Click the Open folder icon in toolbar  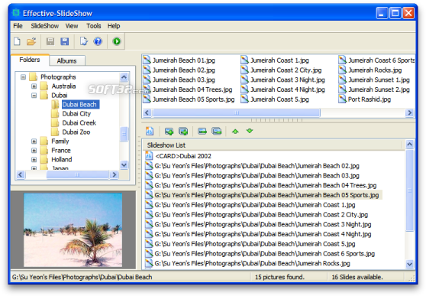click(31, 41)
